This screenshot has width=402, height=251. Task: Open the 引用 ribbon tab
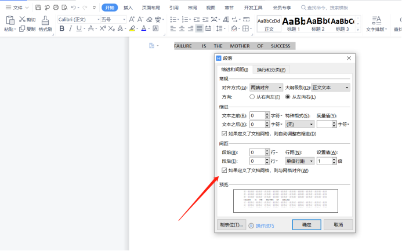[x=174, y=8]
